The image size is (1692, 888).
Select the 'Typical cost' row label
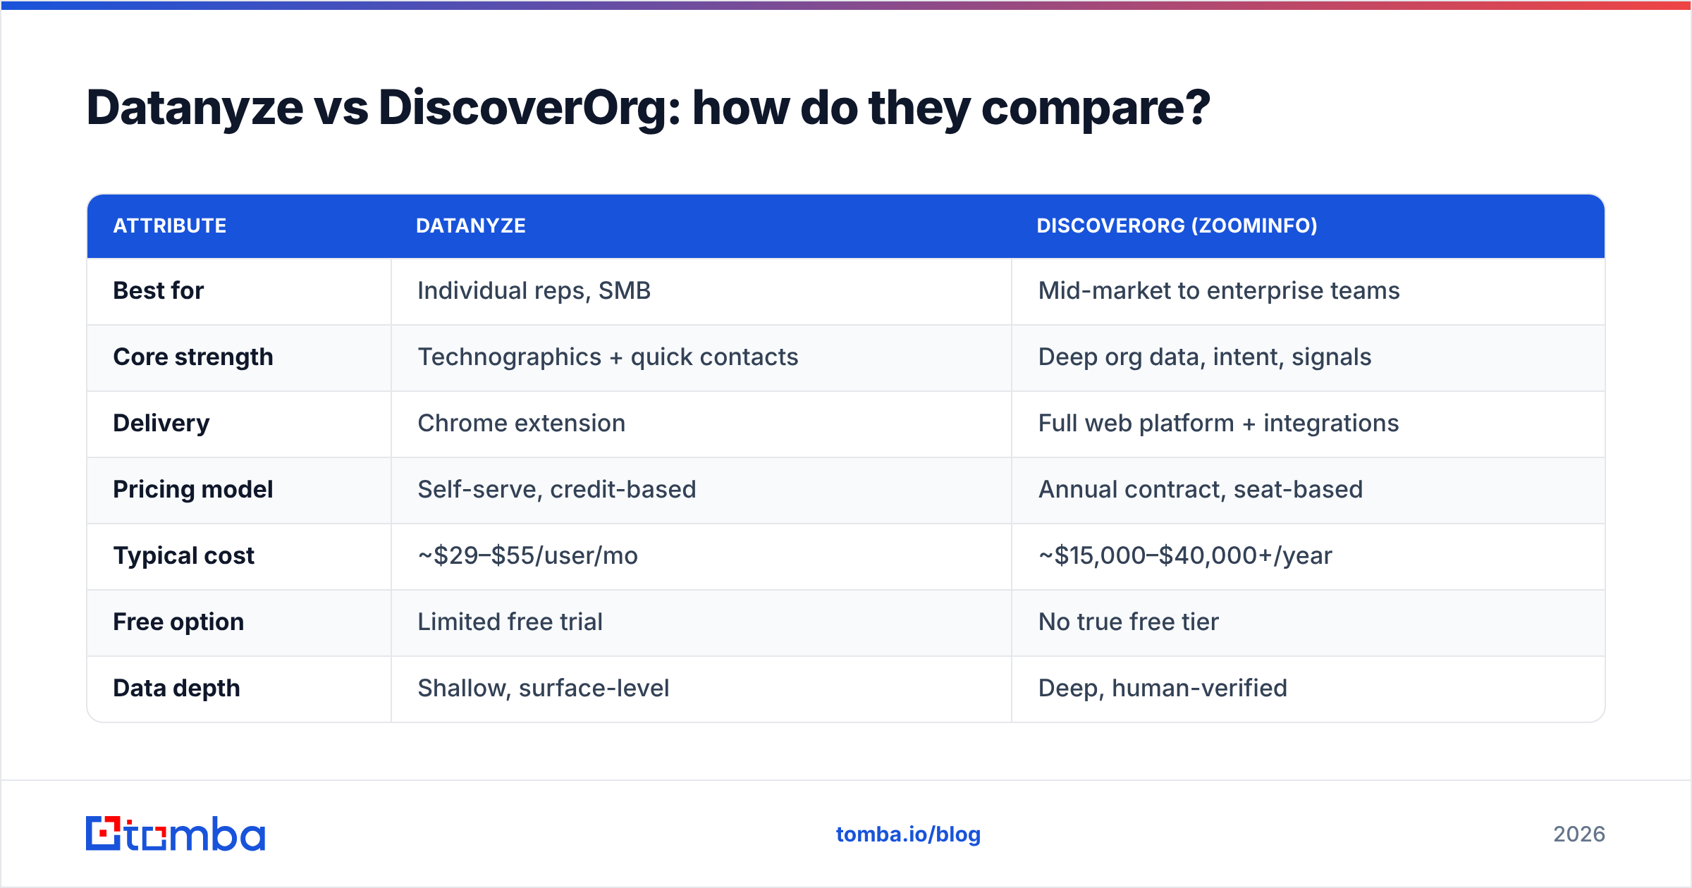tap(184, 556)
